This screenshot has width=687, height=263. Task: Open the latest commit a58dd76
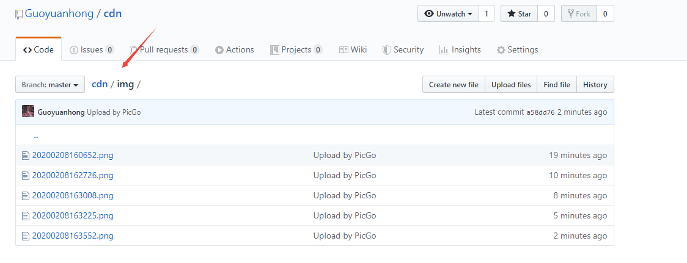(541, 112)
